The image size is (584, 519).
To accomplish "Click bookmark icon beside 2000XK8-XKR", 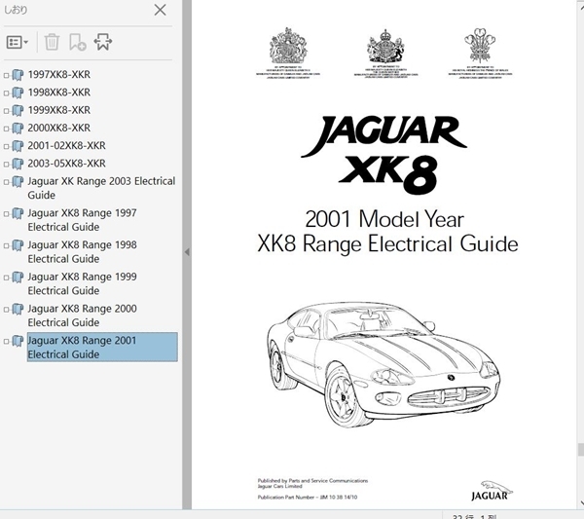I will [x=18, y=129].
